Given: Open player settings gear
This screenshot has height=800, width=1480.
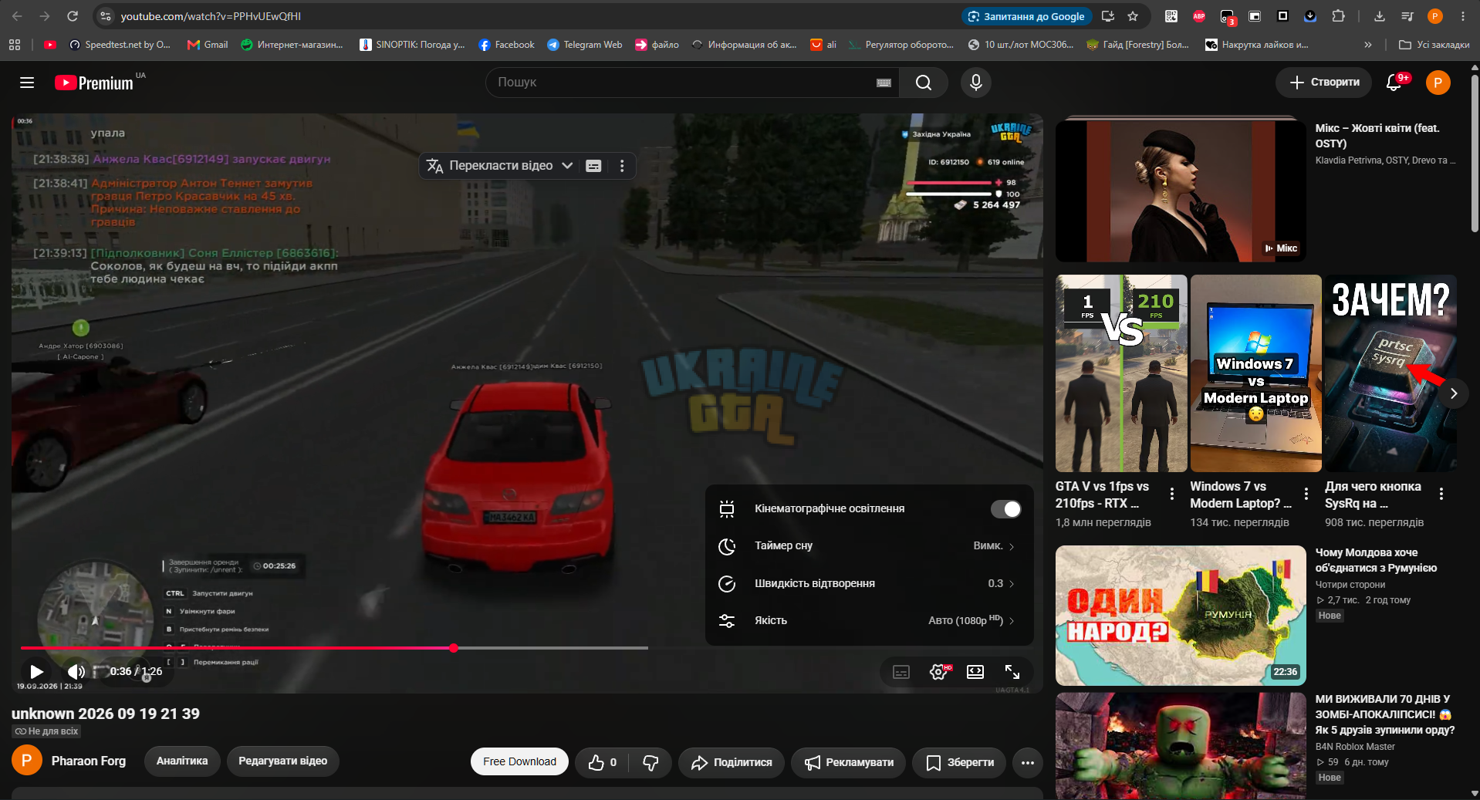Looking at the screenshot, I should tap(938, 672).
